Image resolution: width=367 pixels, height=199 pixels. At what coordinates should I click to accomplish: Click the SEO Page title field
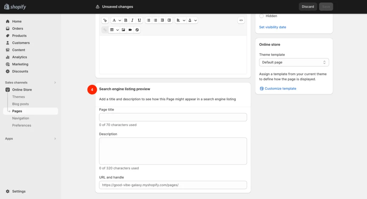[173, 117]
